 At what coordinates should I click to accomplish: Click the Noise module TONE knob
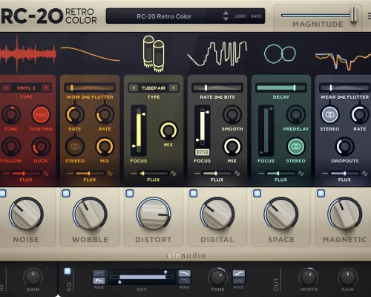click(x=11, y=114)
